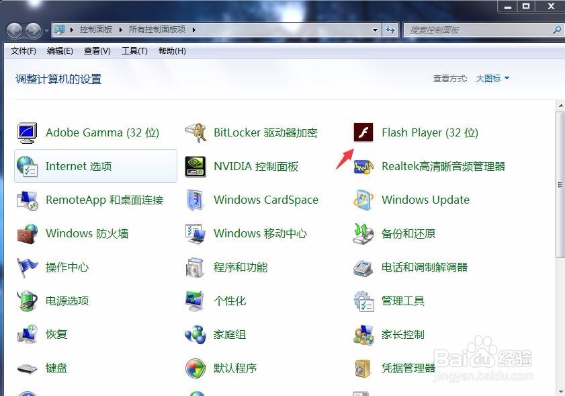Screen dimensions: 565x396
Task: Open Adobe Gamma (32 位) link
Action: [102, 132]
